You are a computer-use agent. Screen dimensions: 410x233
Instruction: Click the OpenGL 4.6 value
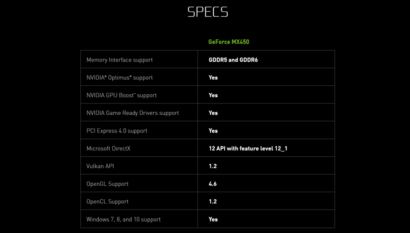[x=212, y=184]
